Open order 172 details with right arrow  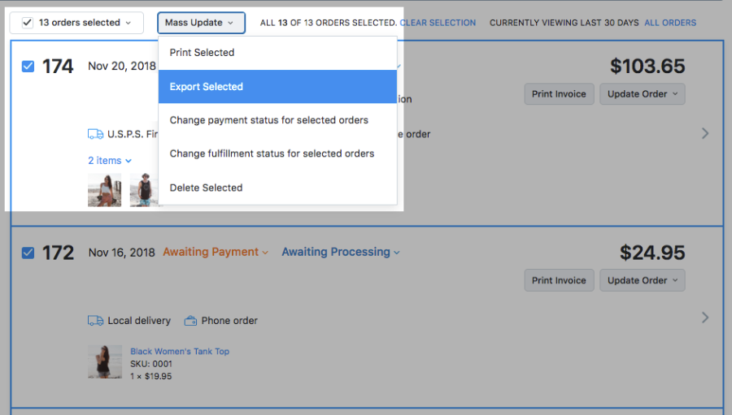[705, 318]
